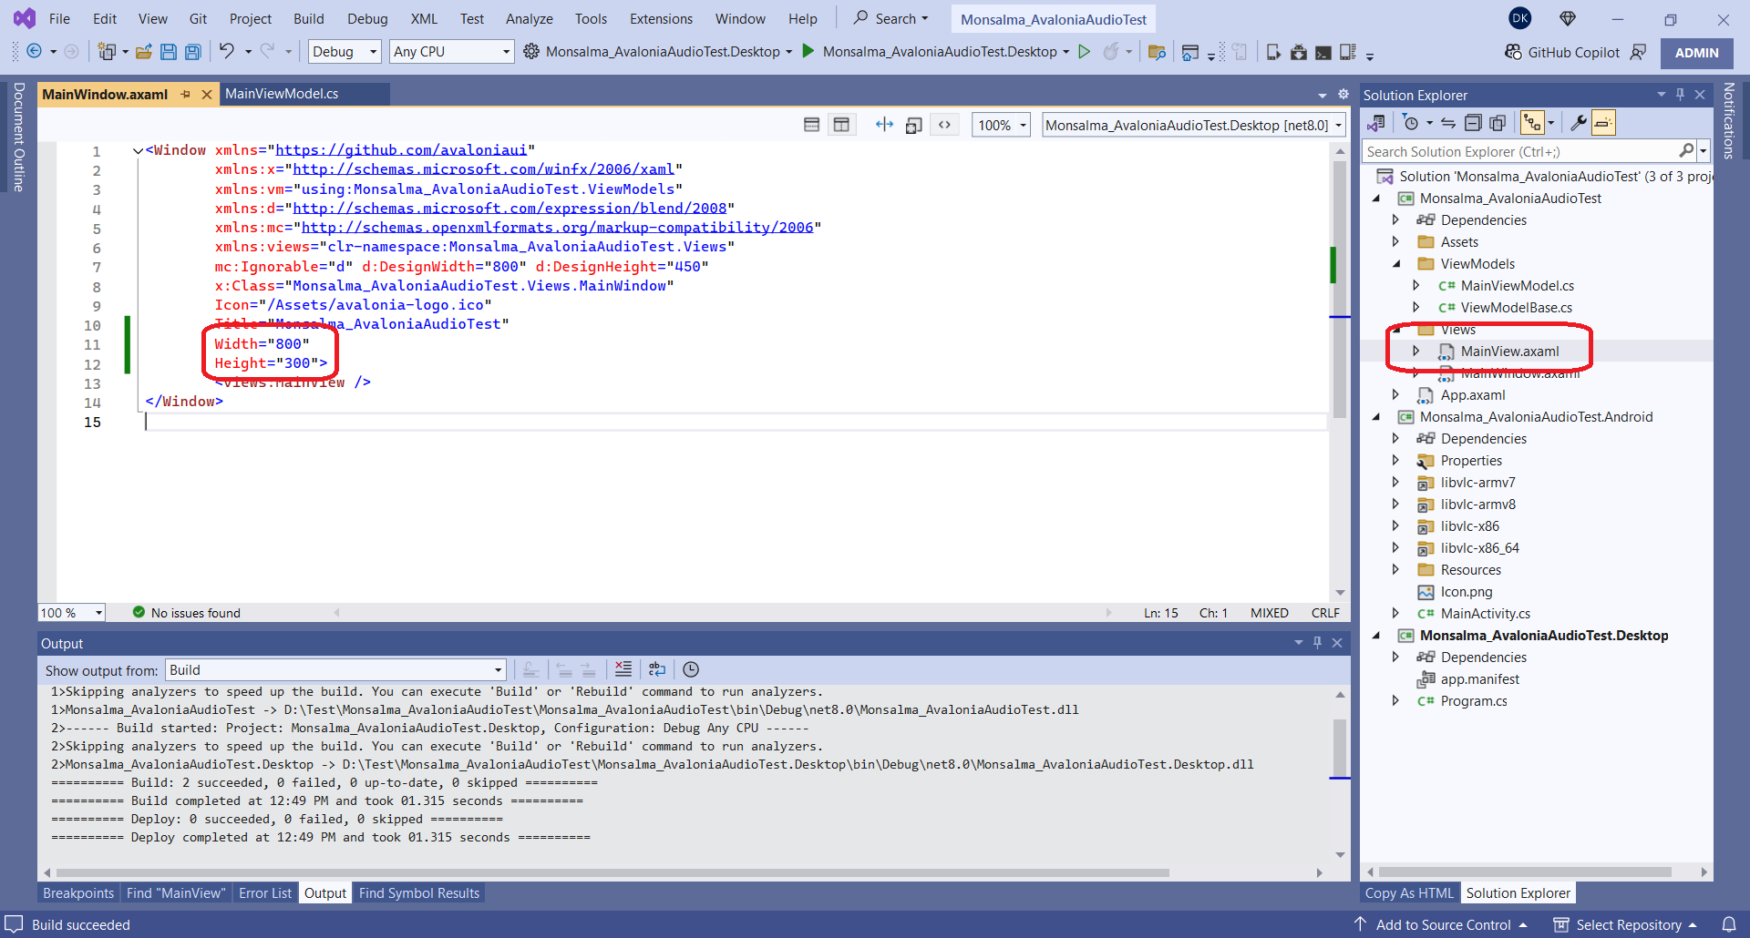Screen dimensions: 1750x938
Task: Click the New Project toolbar icon
Action: [107, 52]
